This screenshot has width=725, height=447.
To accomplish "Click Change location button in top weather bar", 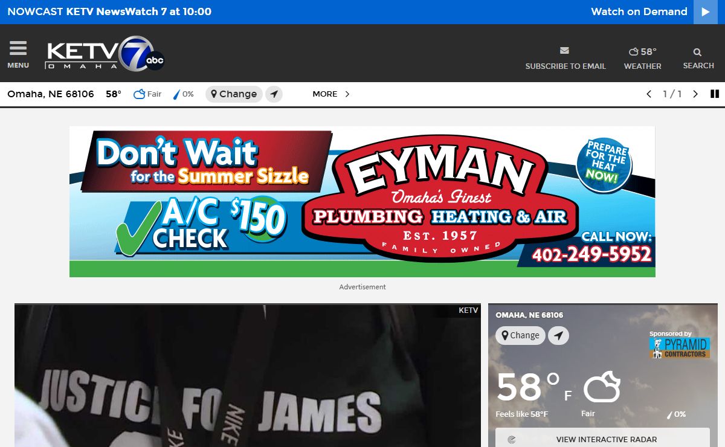I will pyautogui.click(x=234, y=94).
